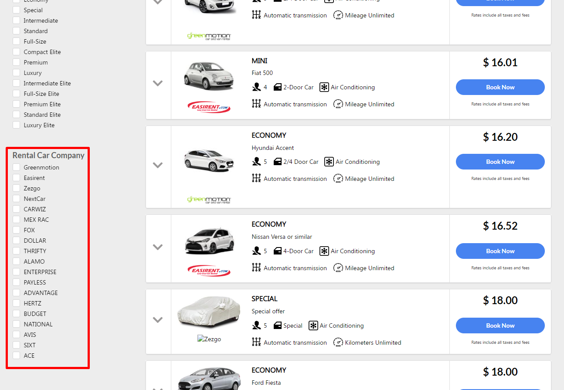Click the Ford Fiesta car photo
The image size is (564, 390).
(x=209, y=379)
